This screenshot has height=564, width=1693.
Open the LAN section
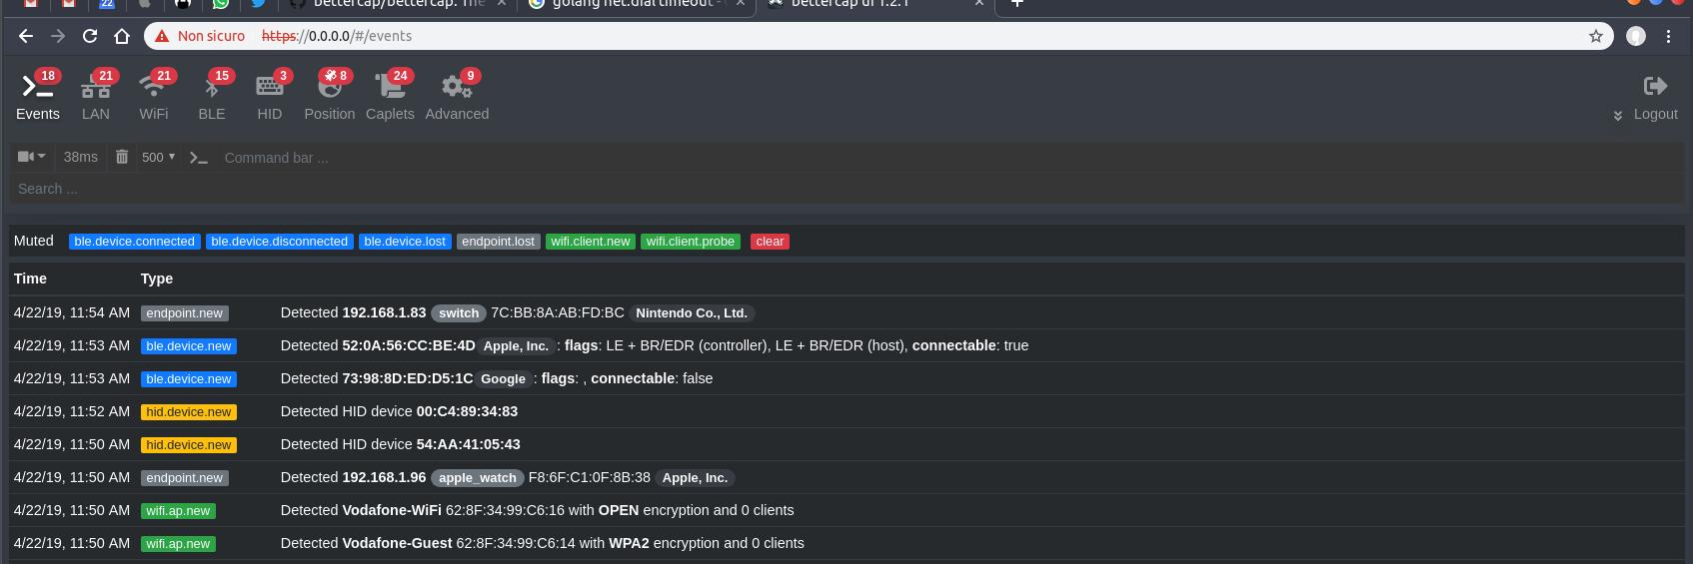click(96, 97)
